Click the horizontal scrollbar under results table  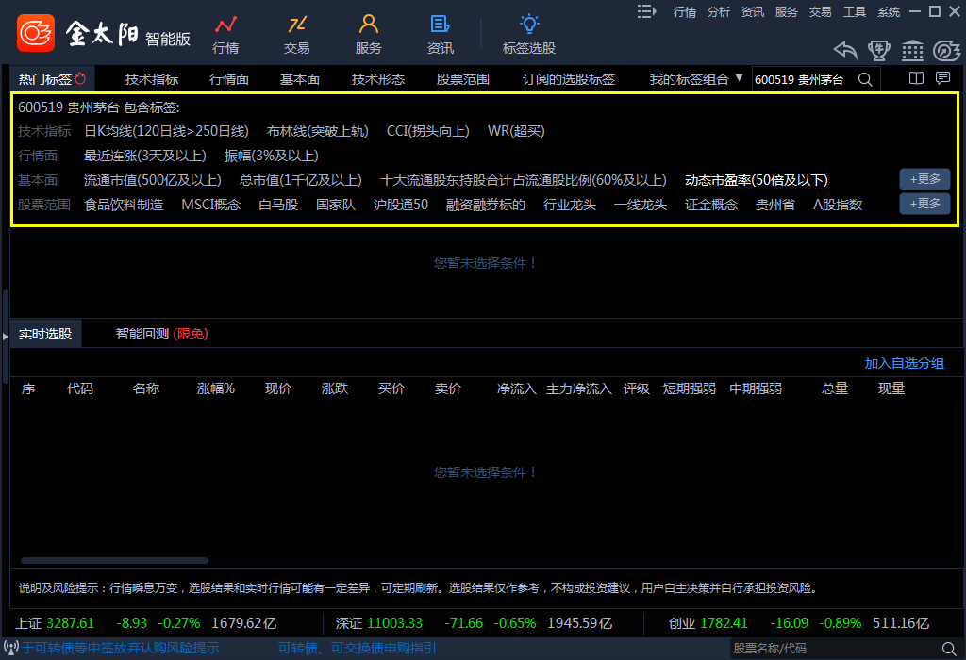pyautogui.click(x=114, y=560)
